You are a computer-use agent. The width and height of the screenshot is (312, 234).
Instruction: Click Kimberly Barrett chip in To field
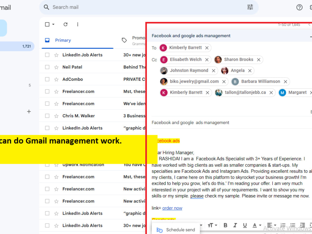[185, 48]
